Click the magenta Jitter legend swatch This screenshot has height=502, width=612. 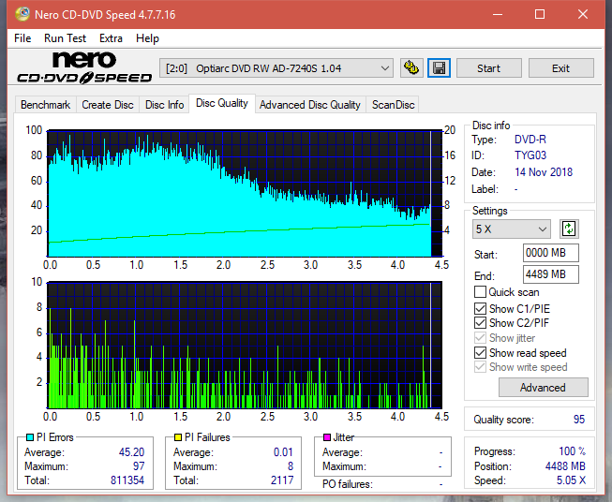pos(327,437)
